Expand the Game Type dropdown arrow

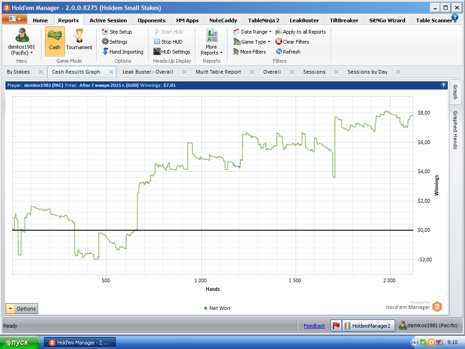pyautogui.click(x=269, y=42)
